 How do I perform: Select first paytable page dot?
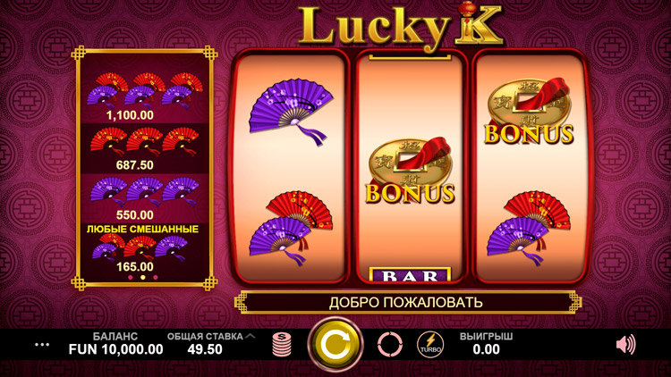pyautogui.click(x=131, y=278)
